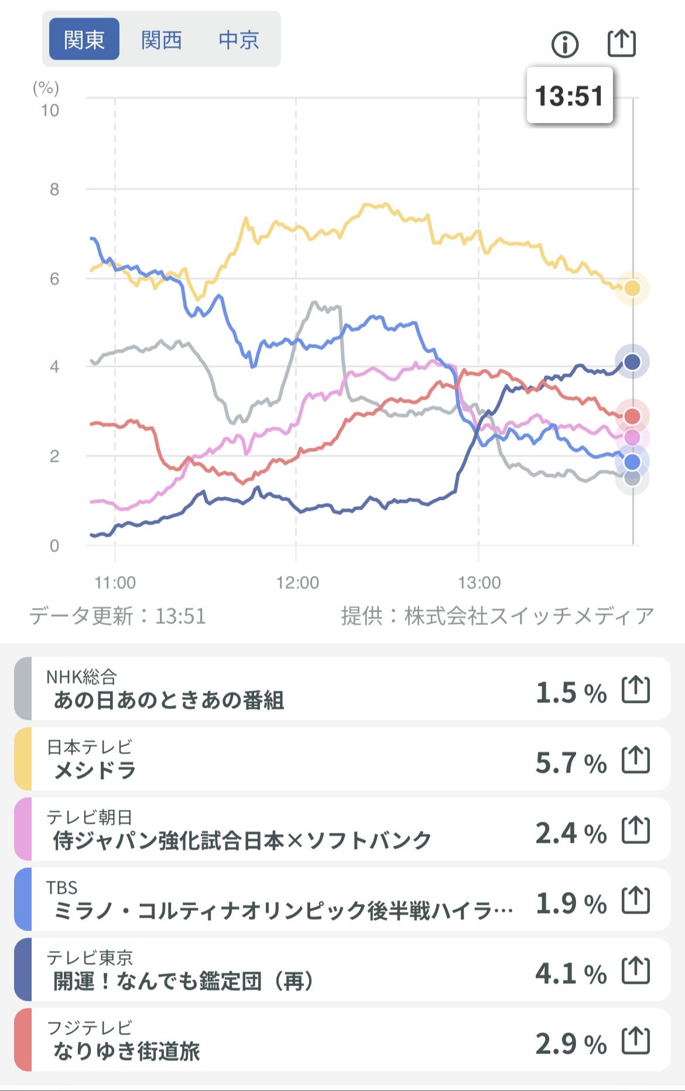The image size is (685, 1091).
Task: Select the 関東 region tab
Action: [84, 40]
